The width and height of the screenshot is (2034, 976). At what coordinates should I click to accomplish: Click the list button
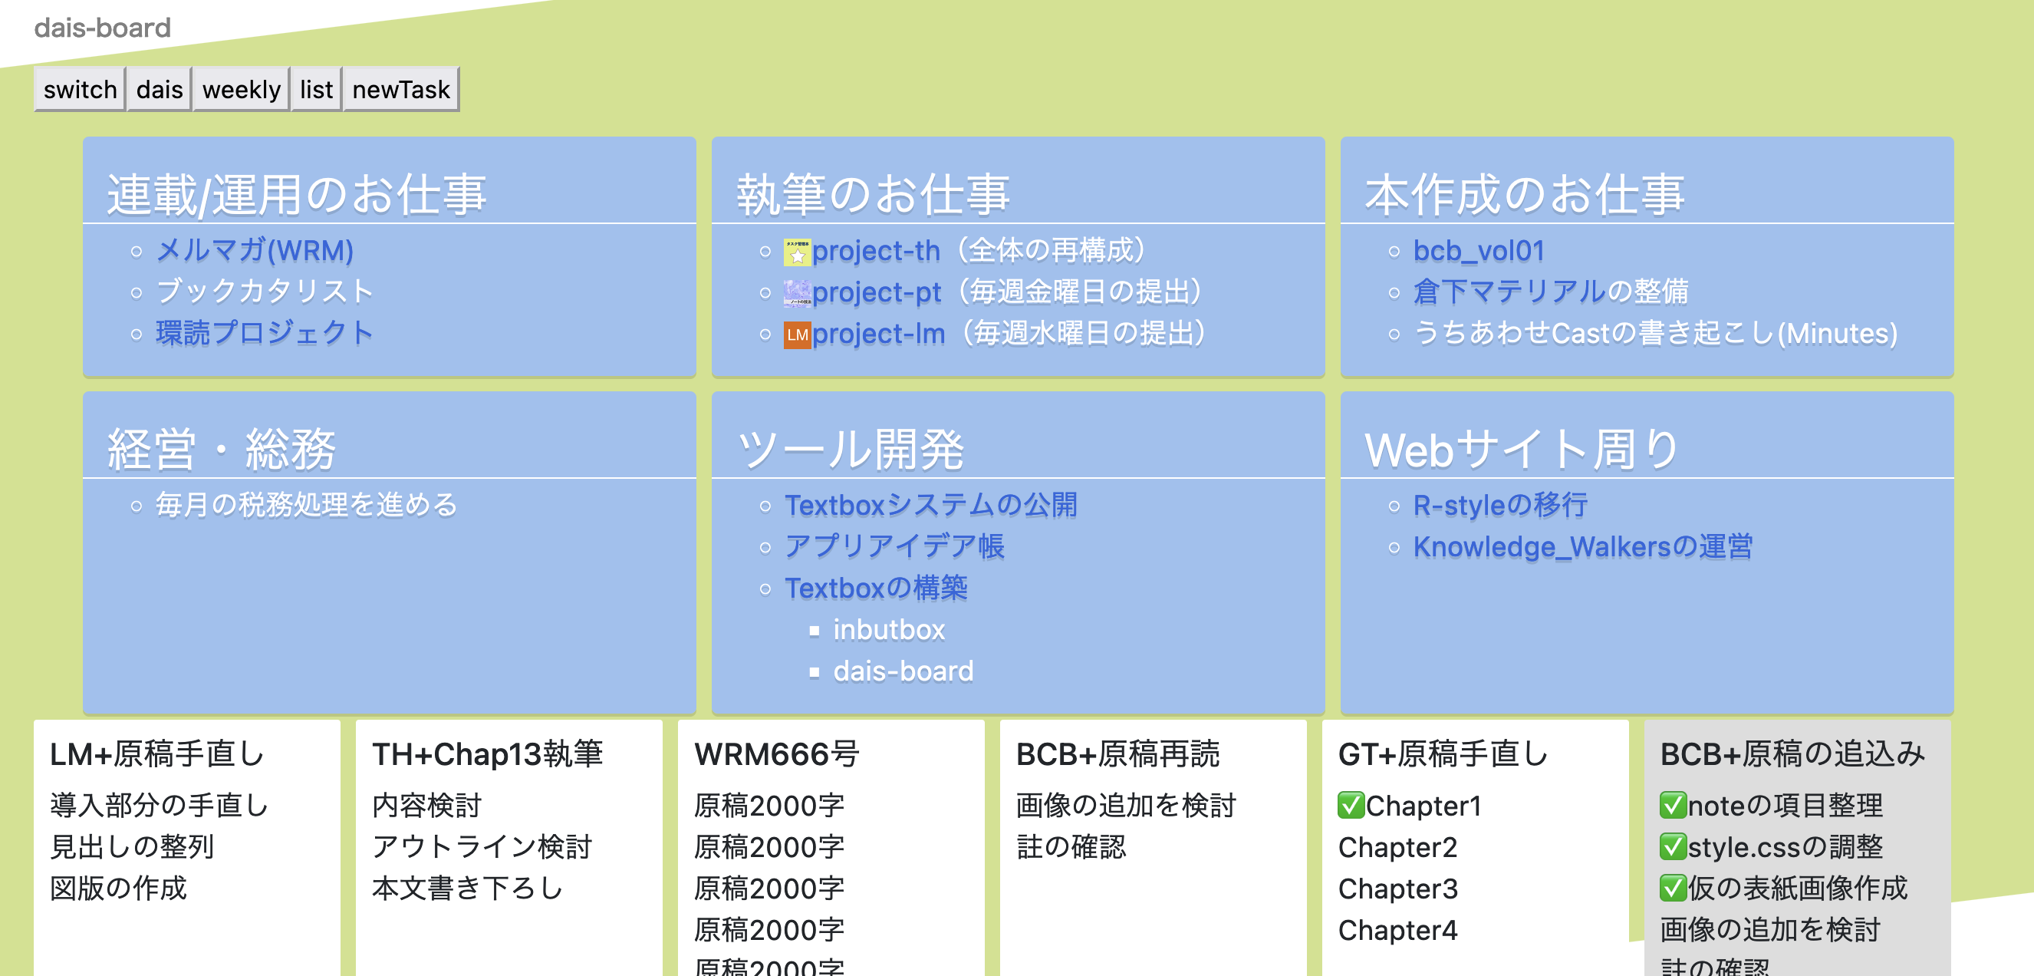[315, 89]
